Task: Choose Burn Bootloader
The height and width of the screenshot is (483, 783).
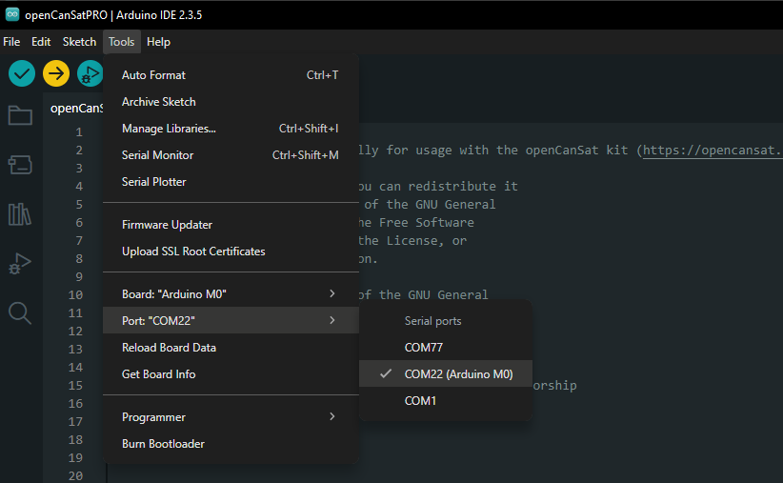Action: point(231,444)
